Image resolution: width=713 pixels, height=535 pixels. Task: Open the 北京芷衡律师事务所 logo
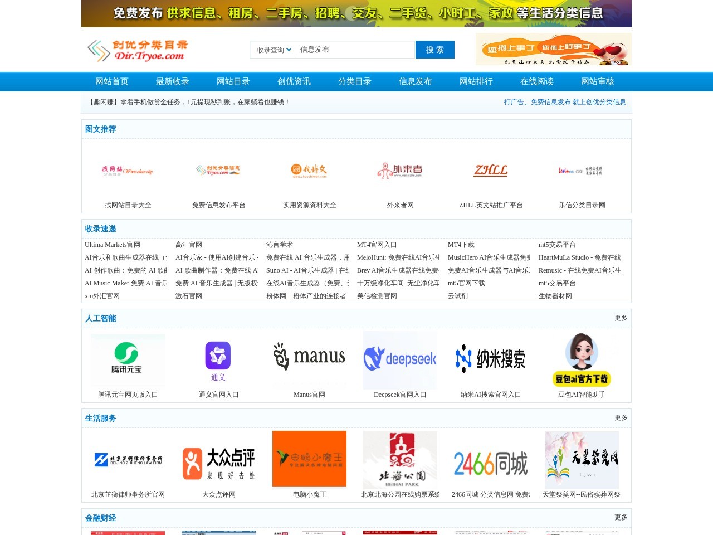[128, 460]
